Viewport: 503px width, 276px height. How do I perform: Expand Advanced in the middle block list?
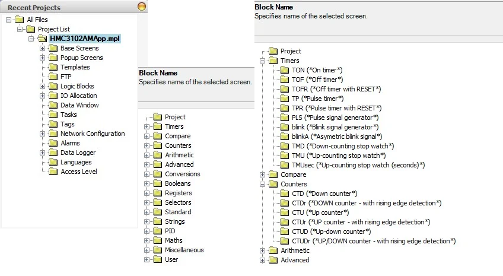(147, 164)
